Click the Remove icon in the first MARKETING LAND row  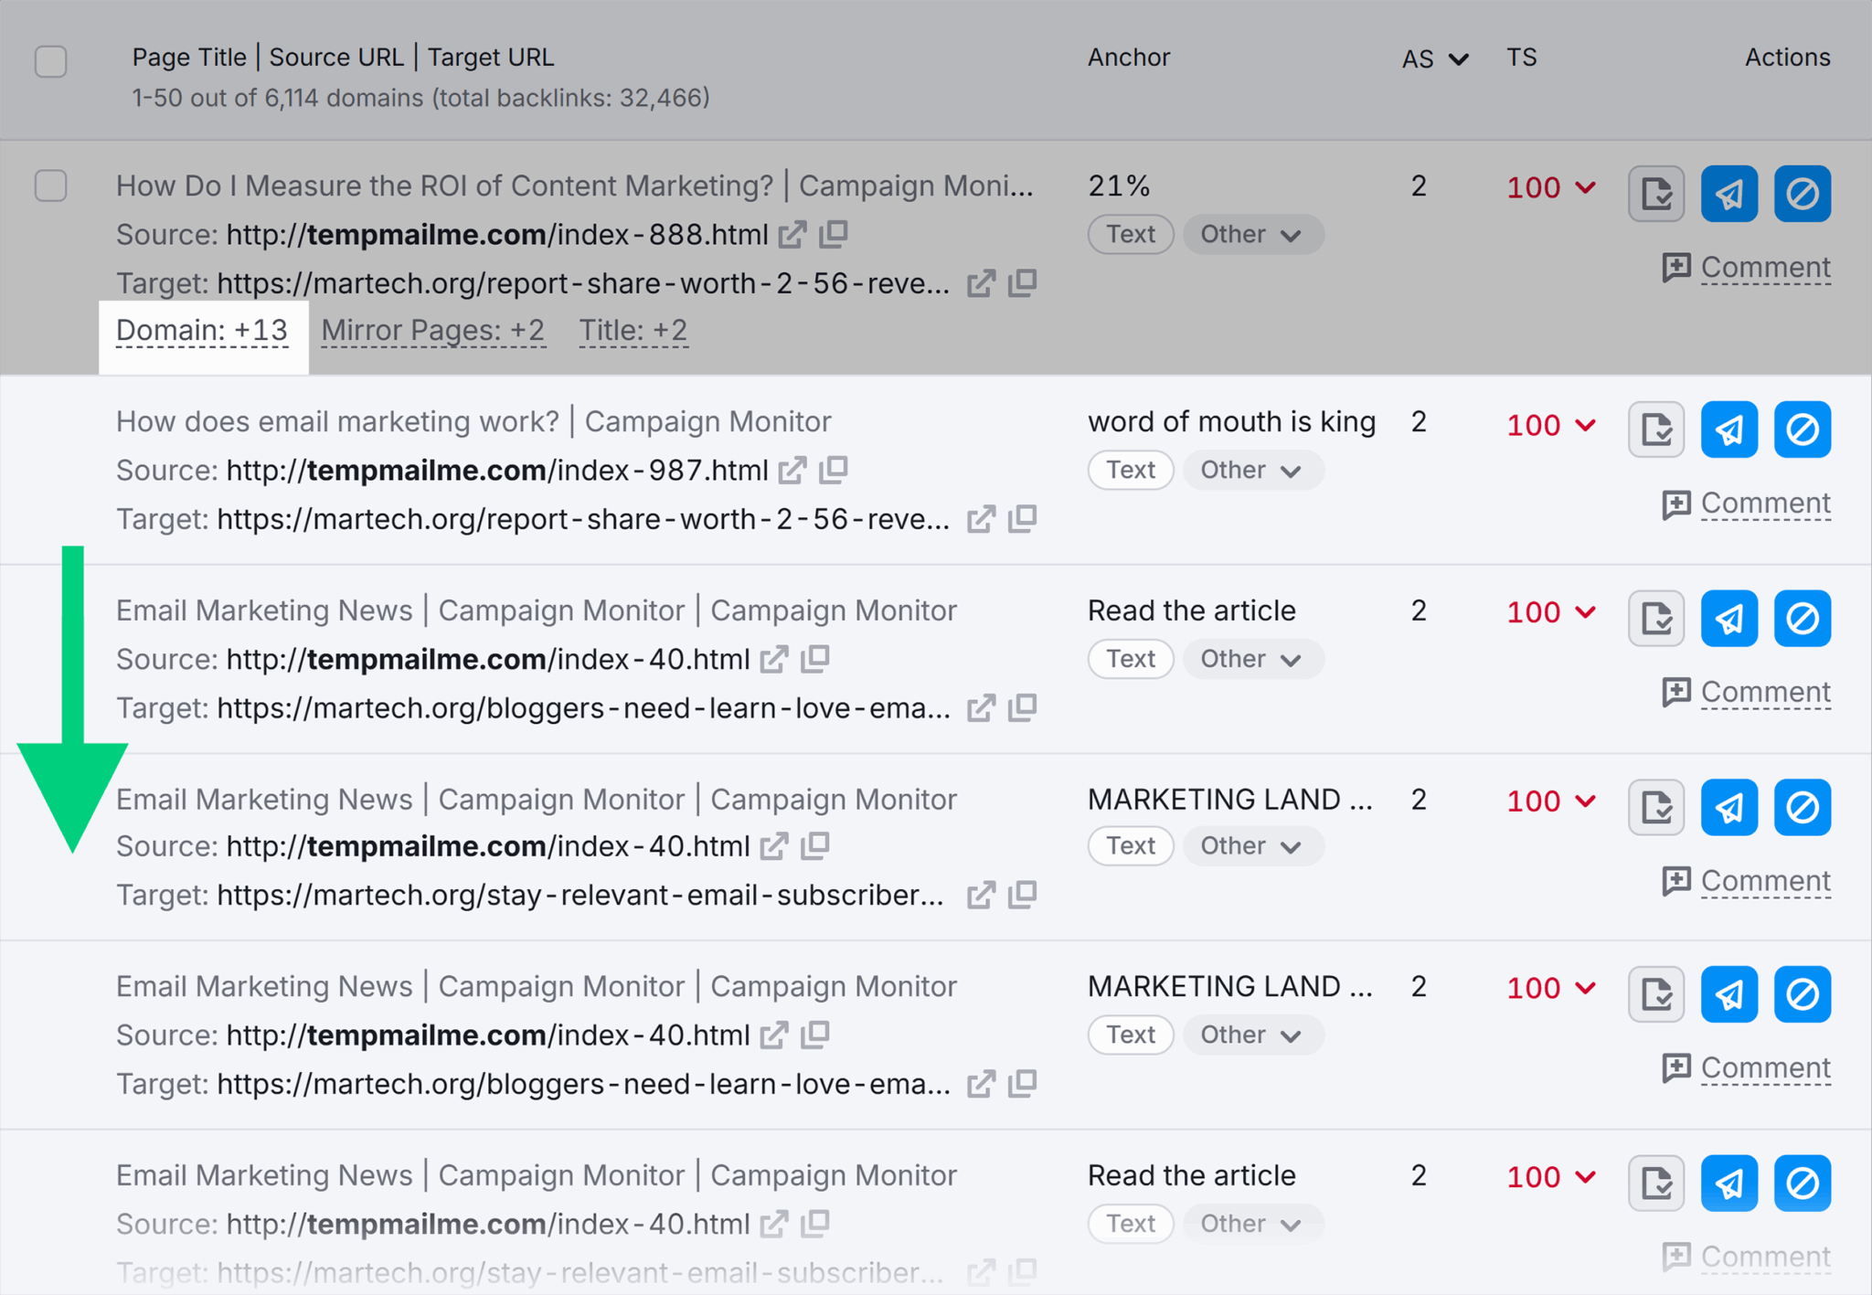point(1728,807)
